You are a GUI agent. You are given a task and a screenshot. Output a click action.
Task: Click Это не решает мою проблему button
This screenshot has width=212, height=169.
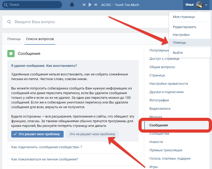pos(92,134)
